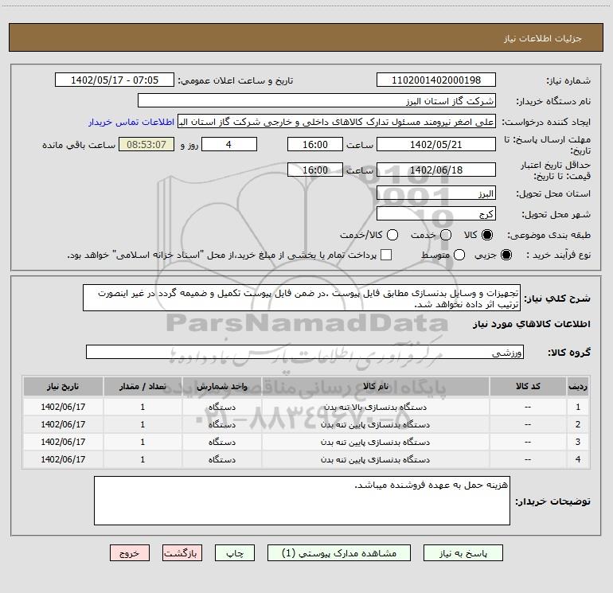Viewport: 613px width, 593px height.
Task: Click the اطلاعات کالاهای مورد نیاز heading
Action: tap(532, 324)
